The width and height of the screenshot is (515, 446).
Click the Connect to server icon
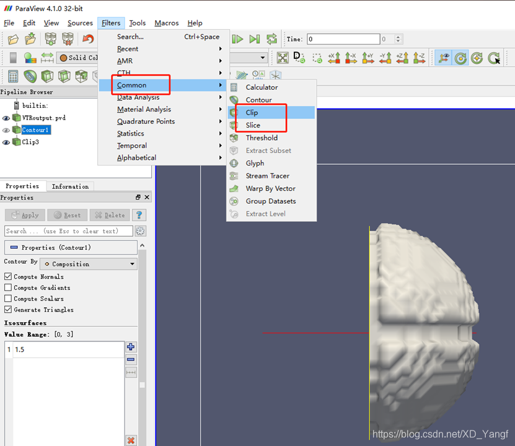tap(51, 39)
